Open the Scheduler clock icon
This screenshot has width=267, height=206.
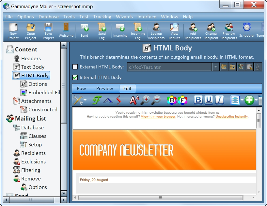click(x=247, y=30)
